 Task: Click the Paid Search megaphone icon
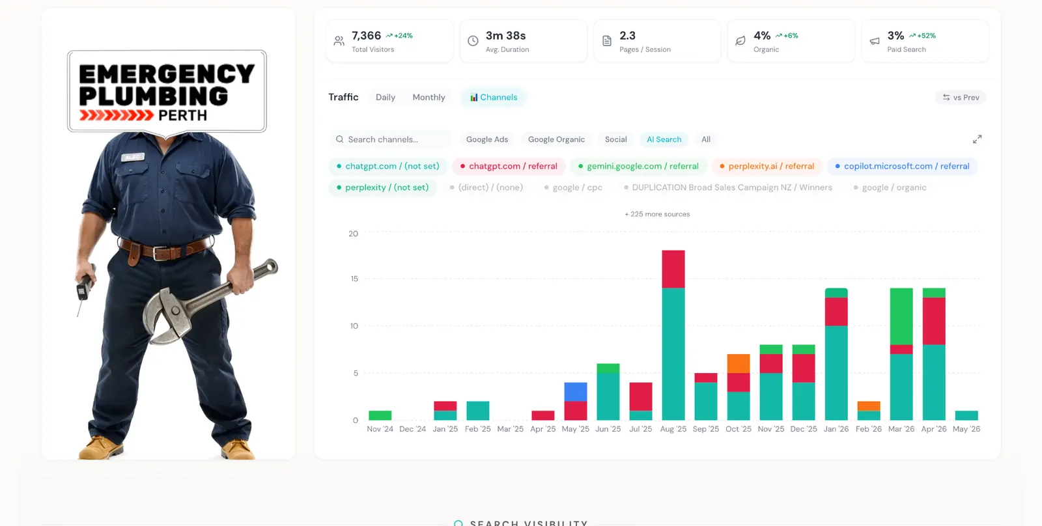tap(875, 41)
